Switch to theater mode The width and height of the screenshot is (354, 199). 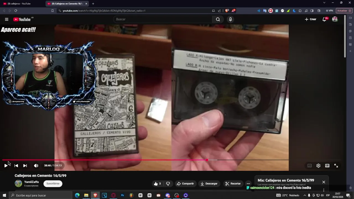[x=327, y=166]
